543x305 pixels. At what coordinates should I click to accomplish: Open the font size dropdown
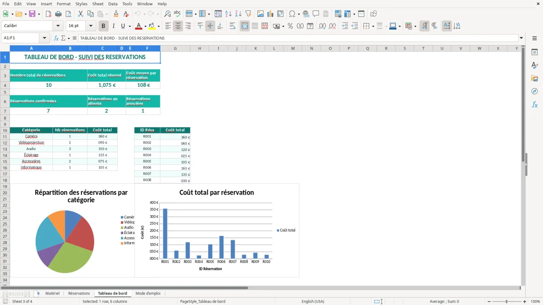click(91, 26)
